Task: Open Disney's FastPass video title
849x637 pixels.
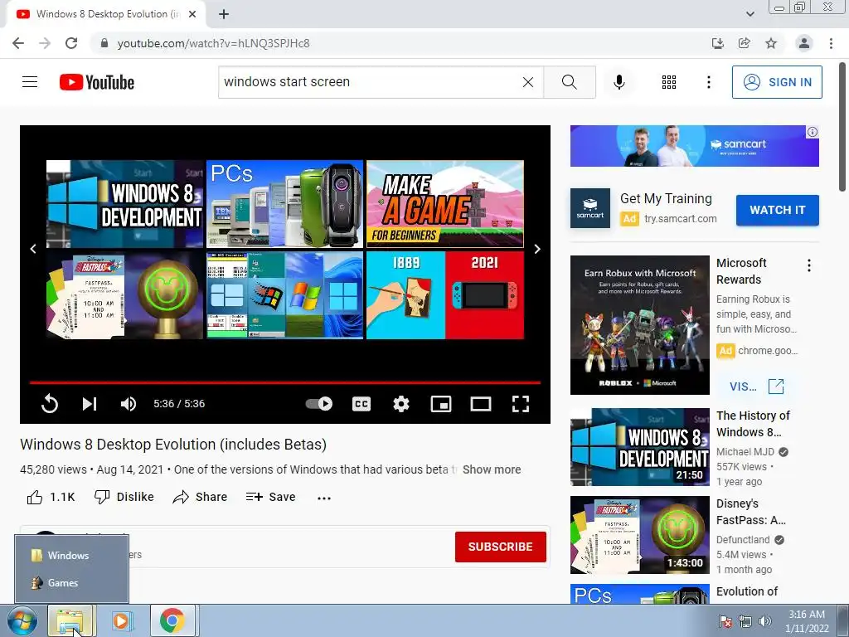Action: pos(750,511)
